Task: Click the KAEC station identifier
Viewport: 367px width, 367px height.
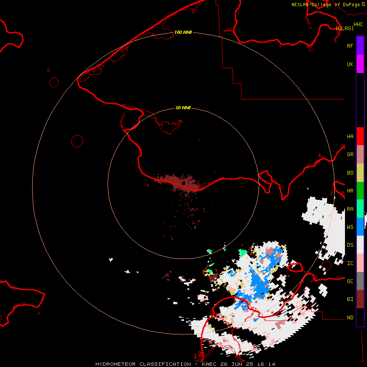Action: click(210, 364)
